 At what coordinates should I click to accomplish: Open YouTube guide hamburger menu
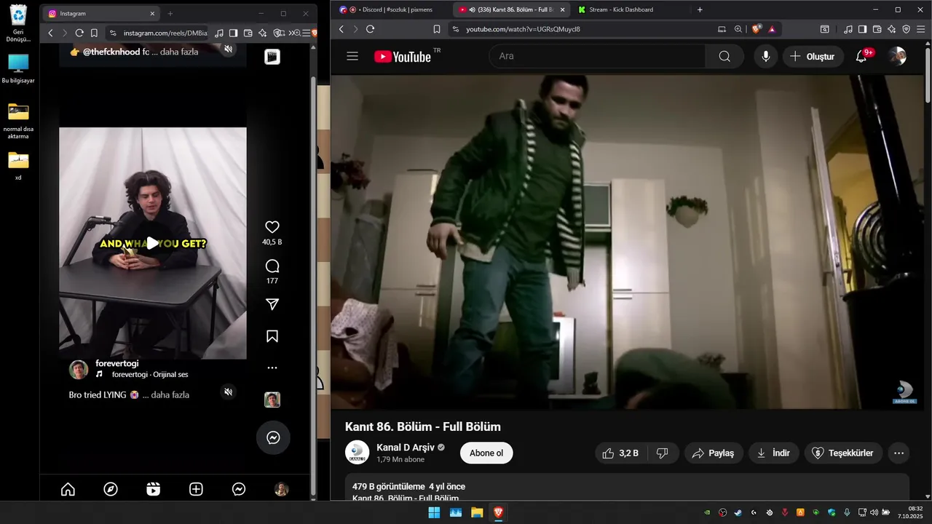(x=352, y=56)
